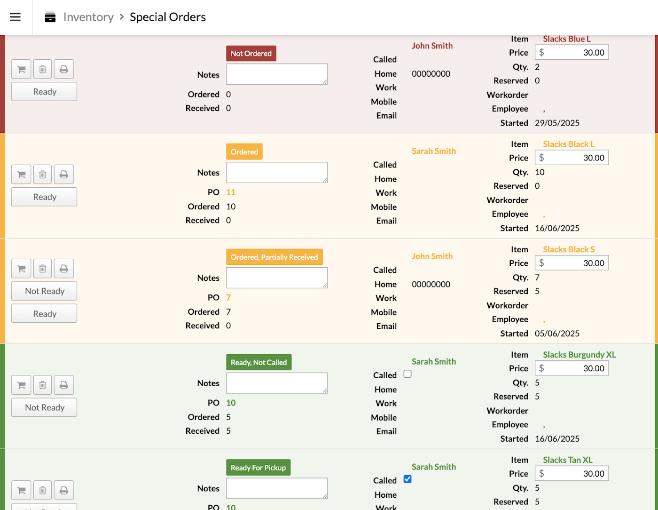This screenshot has height=510, width=658.
Task: Click the Ordered status badge
Action: 244,152
